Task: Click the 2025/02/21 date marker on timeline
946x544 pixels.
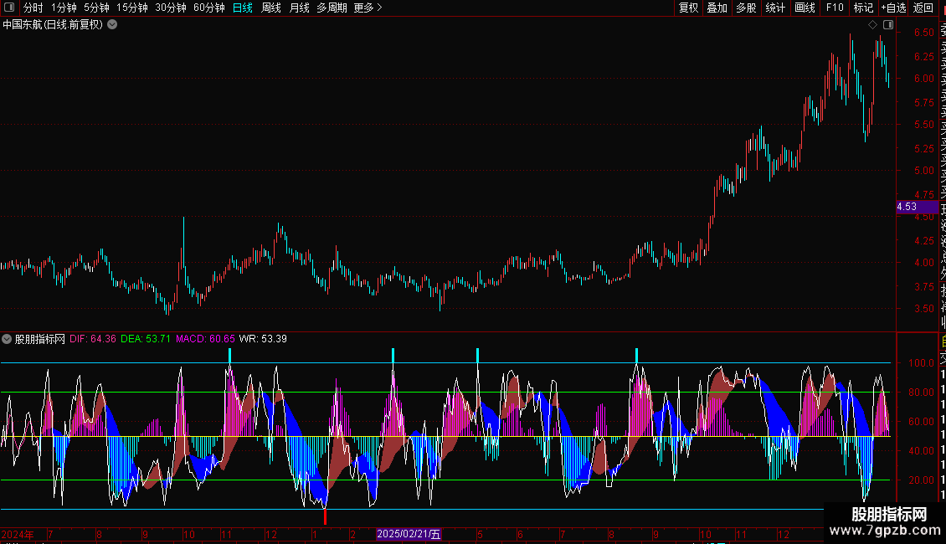Action: 409,534
